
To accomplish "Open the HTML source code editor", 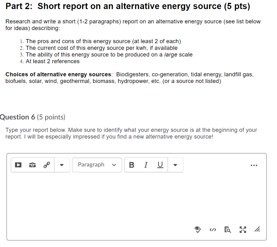I will (213, 229).
